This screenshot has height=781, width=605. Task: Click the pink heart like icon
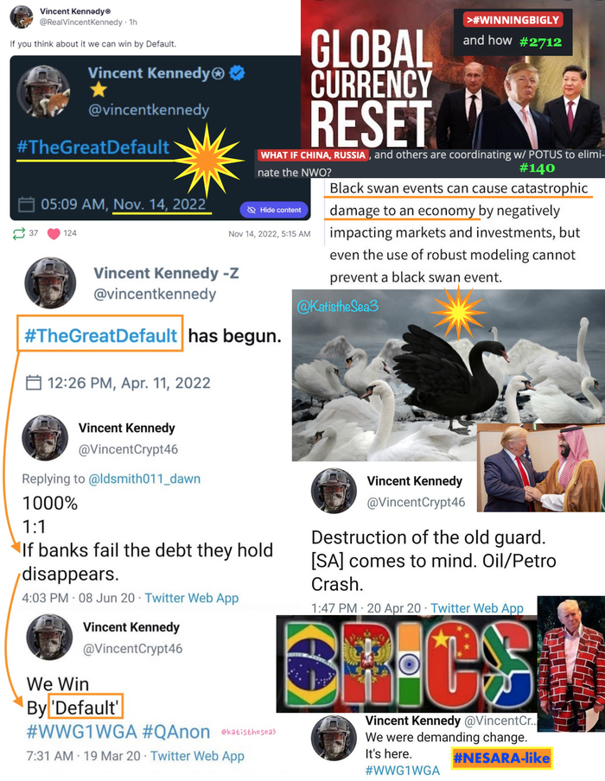(54, 233)
